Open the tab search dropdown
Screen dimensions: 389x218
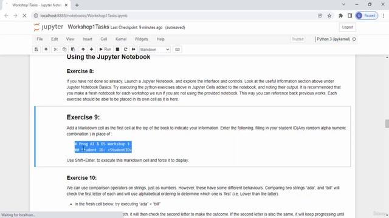point(343,4)
